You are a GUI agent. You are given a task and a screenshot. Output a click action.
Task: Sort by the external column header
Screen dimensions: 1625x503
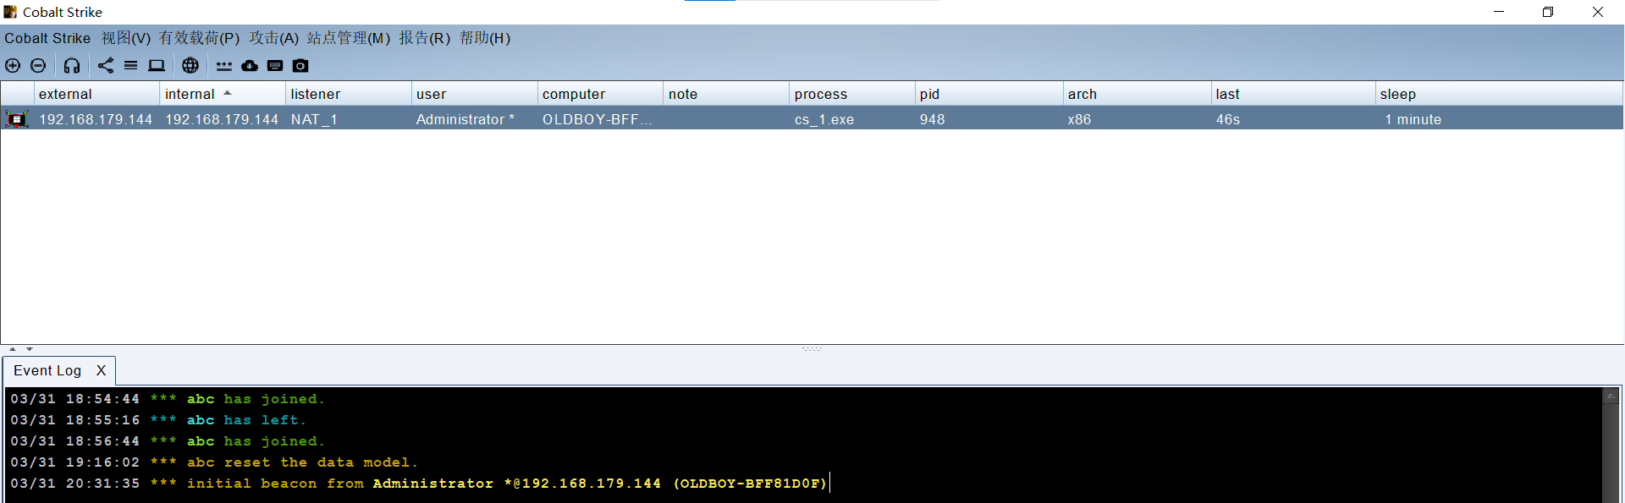(96, 94)
